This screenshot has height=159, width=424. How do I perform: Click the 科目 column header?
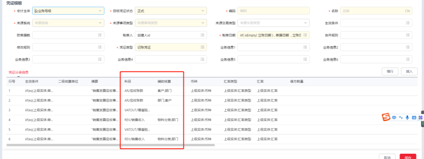[x=127, y=81]
